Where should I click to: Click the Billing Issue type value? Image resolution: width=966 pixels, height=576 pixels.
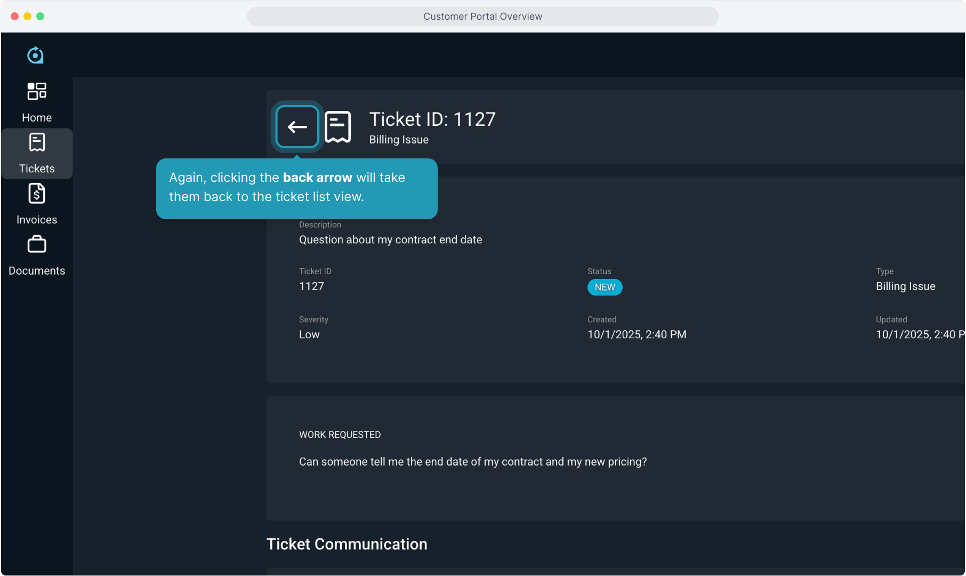[905, 286]
